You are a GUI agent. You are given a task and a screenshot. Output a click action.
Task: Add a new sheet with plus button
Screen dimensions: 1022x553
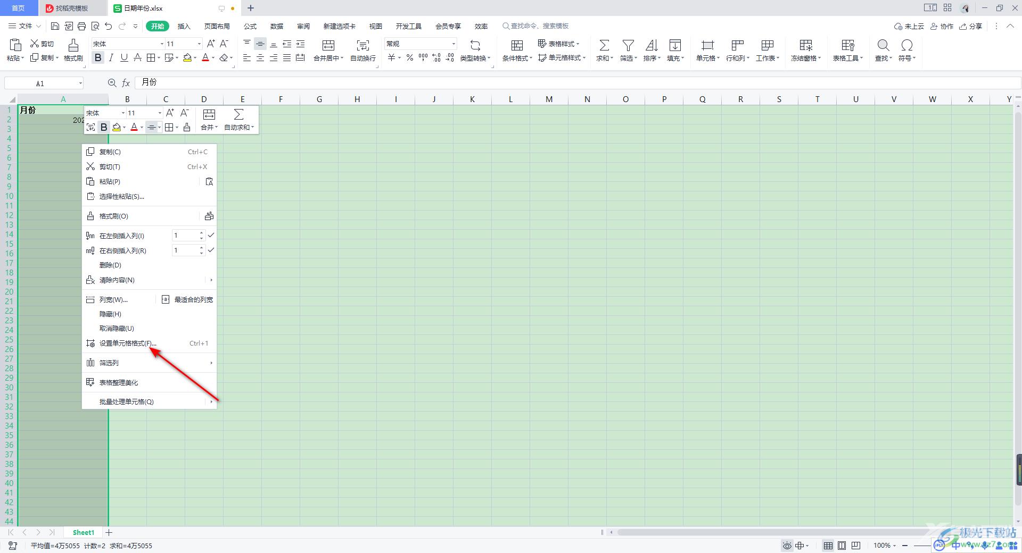(109, 532)
